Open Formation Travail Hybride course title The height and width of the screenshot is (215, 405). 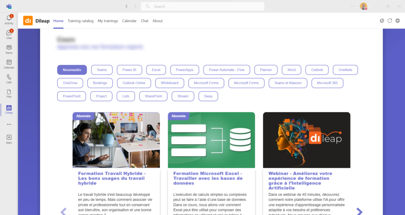[112, 178]
